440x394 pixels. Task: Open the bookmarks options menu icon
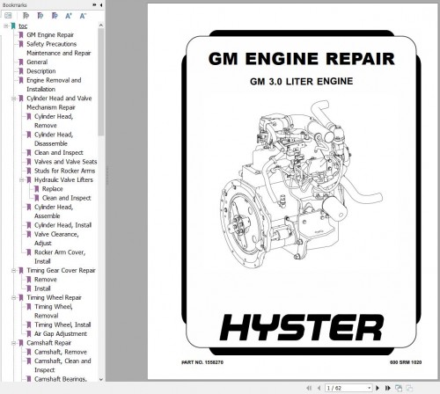pyautogui.click(x=8, y=16)
